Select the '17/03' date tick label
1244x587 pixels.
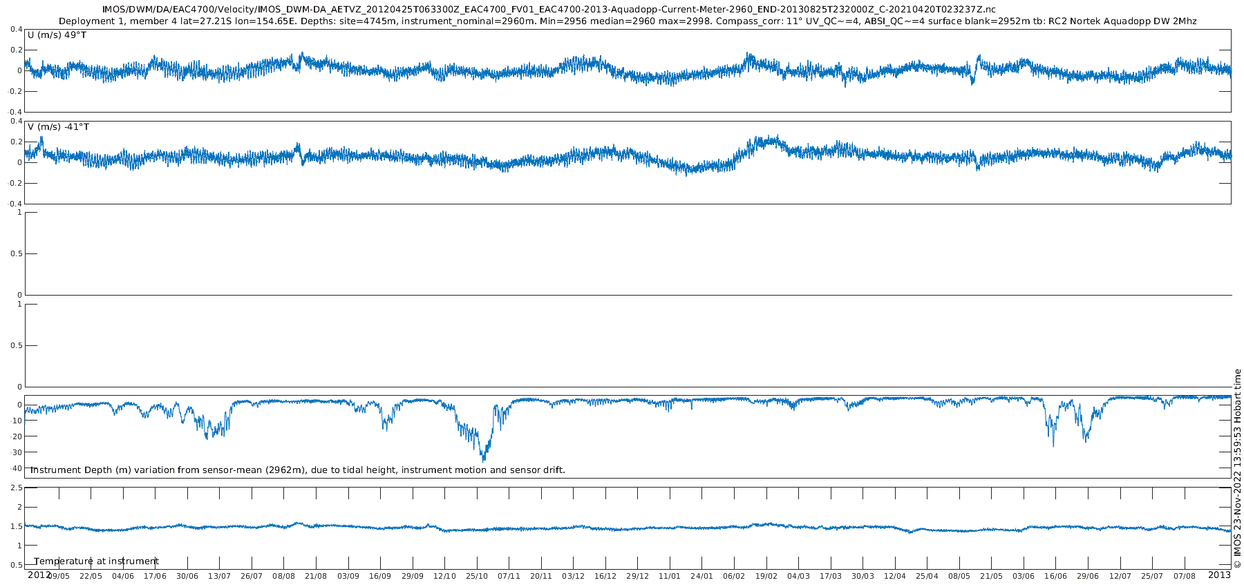831,576
